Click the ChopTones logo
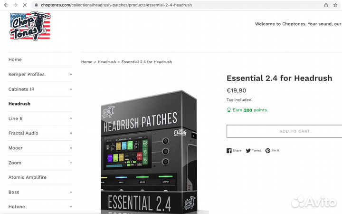This screenshot has width=342, height=214. [30, 26]
